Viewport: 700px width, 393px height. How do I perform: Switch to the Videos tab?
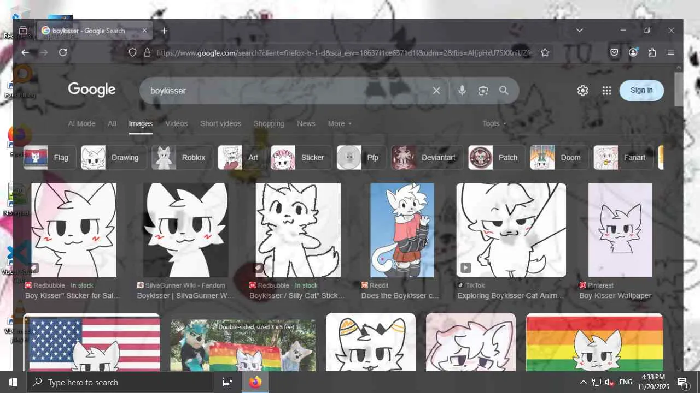tap(177, 123)
